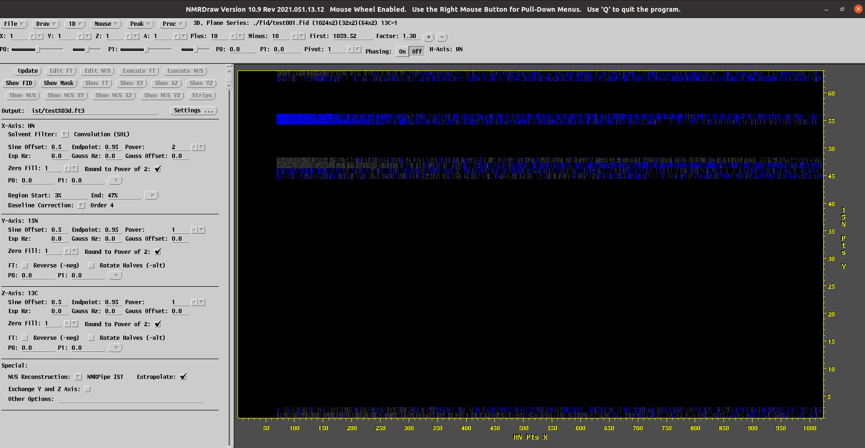
Task: Click the arrow button beside Y-Axis P1 field
Action: (115, 275)
